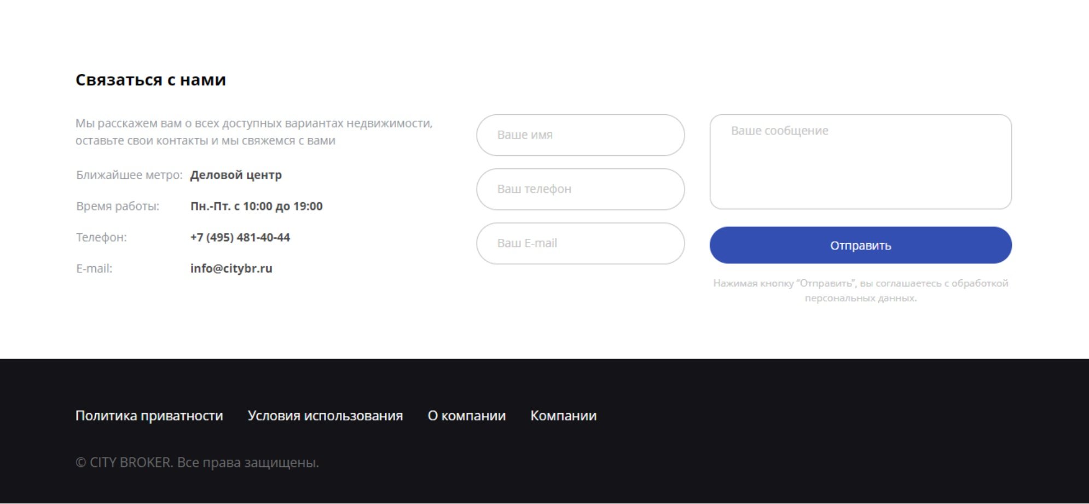1089x504 pixels.
Task: Click the "Деловой центр" metro station text
Action: 236,175
